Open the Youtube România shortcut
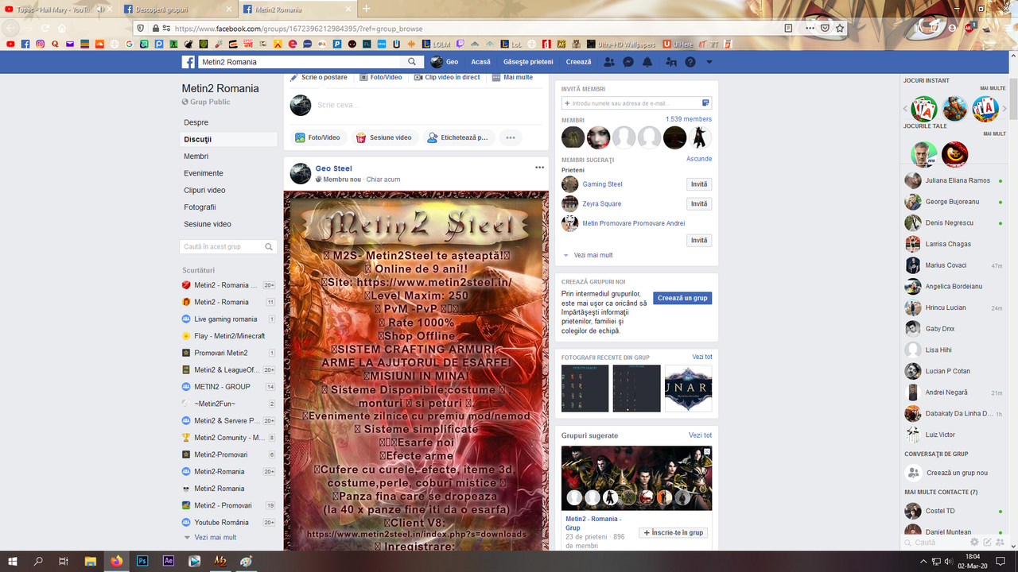This screenshot has height=572, width=1018. tap(222, 523)
